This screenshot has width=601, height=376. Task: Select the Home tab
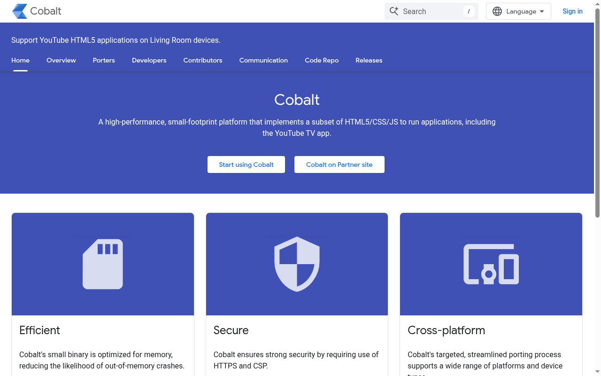click(20, 60)
